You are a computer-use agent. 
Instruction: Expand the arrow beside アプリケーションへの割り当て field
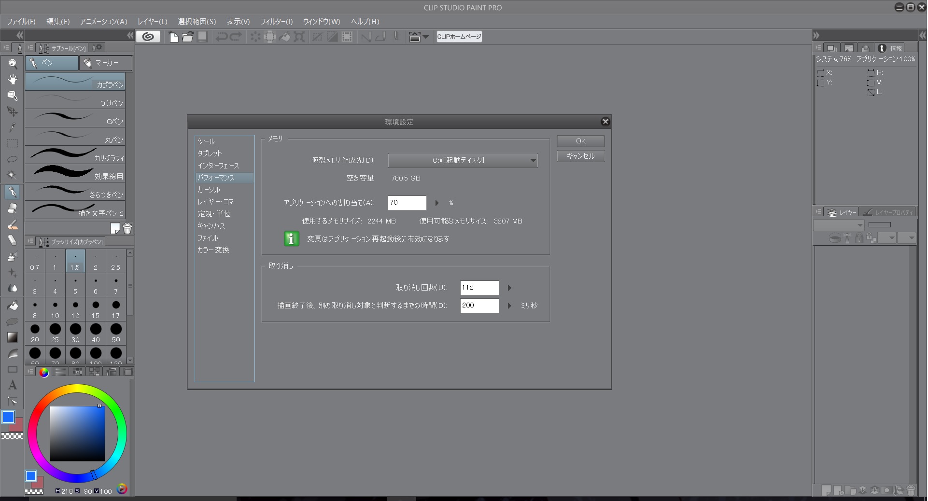point(437,203)
